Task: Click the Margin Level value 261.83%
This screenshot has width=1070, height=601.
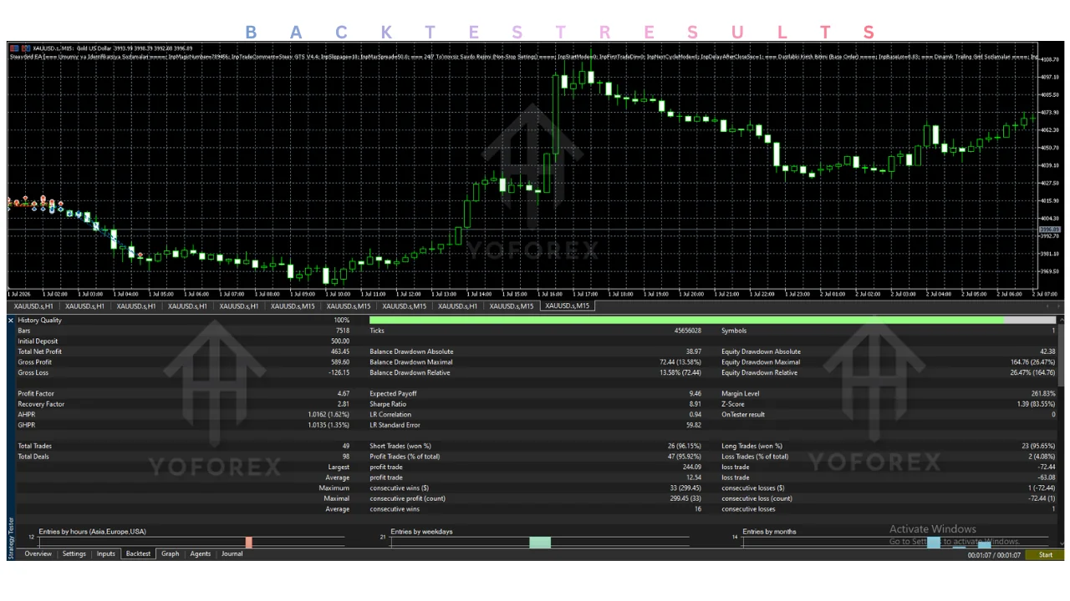Action: [1043, 393]
